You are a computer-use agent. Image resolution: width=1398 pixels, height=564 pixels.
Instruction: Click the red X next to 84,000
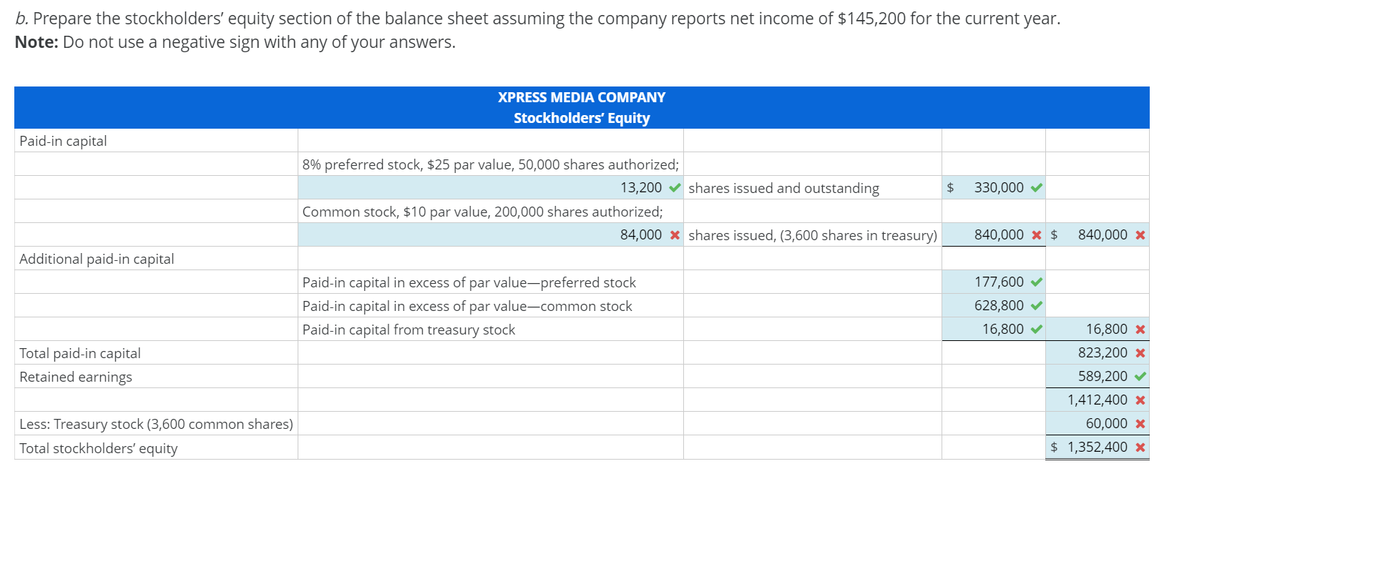(675, 235)
